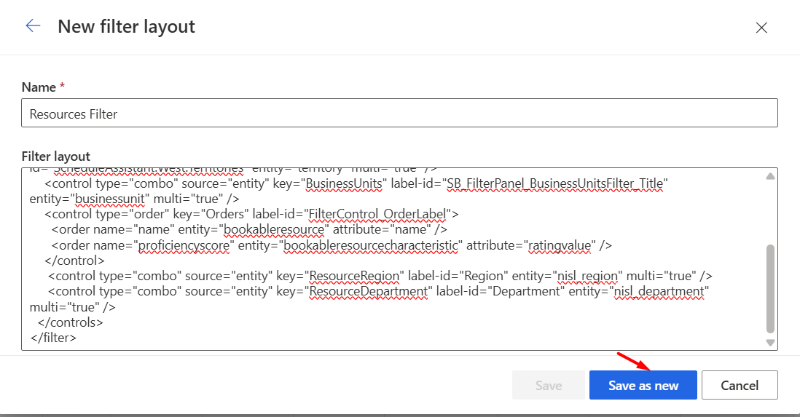800x417 pixels.
Task: Click the Name field containing Resources Filter
Action: pyautogui.click(x=399, y=114)
